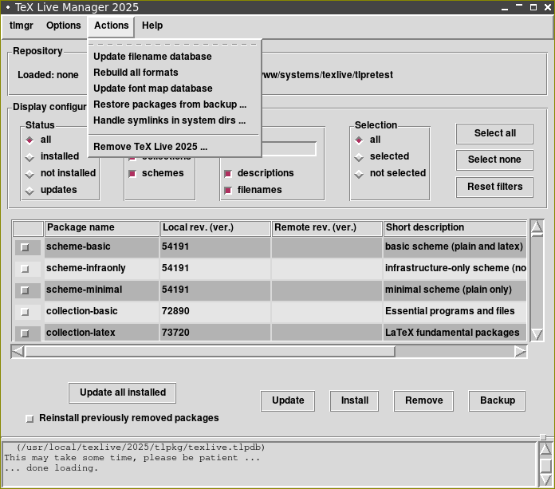Viewport: 555px width, 489px height.
Task: Click the package list scroll-down arrow
Action: pos(537,334)
